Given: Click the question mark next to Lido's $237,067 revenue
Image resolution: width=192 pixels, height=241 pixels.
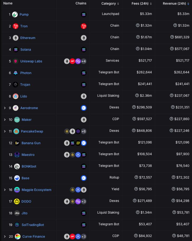Looking at the screenshot, I should pos(172,96).
